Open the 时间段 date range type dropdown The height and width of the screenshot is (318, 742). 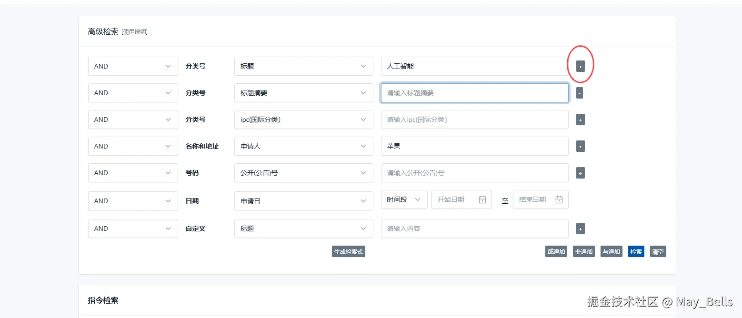click(x=404, y=199)
